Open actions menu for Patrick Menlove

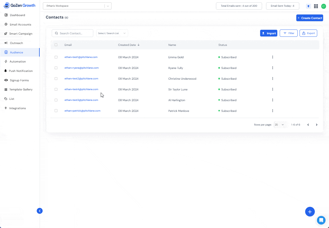272,111
